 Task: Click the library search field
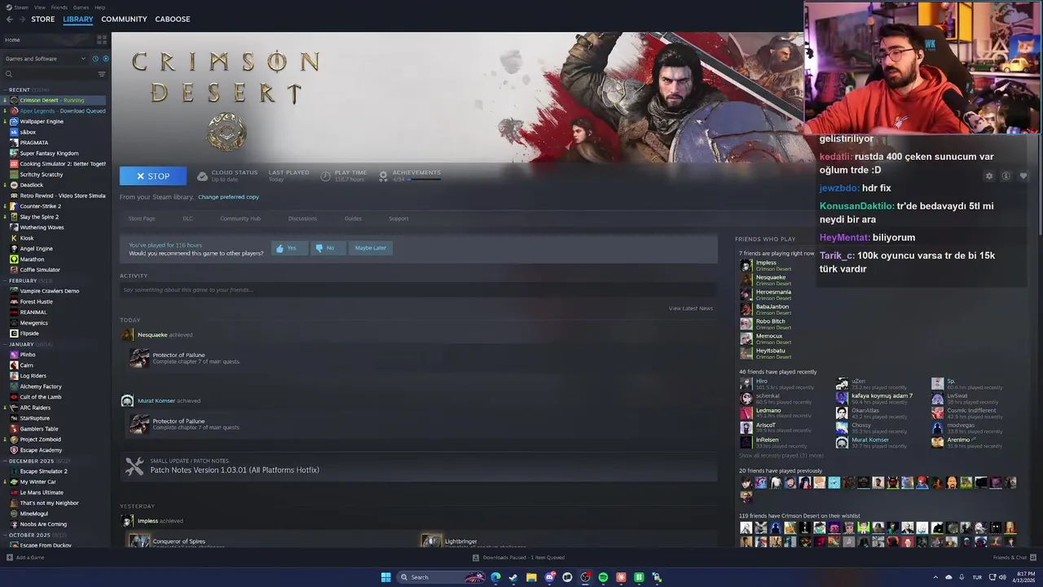pyautogui.click(x=49, y=74)
